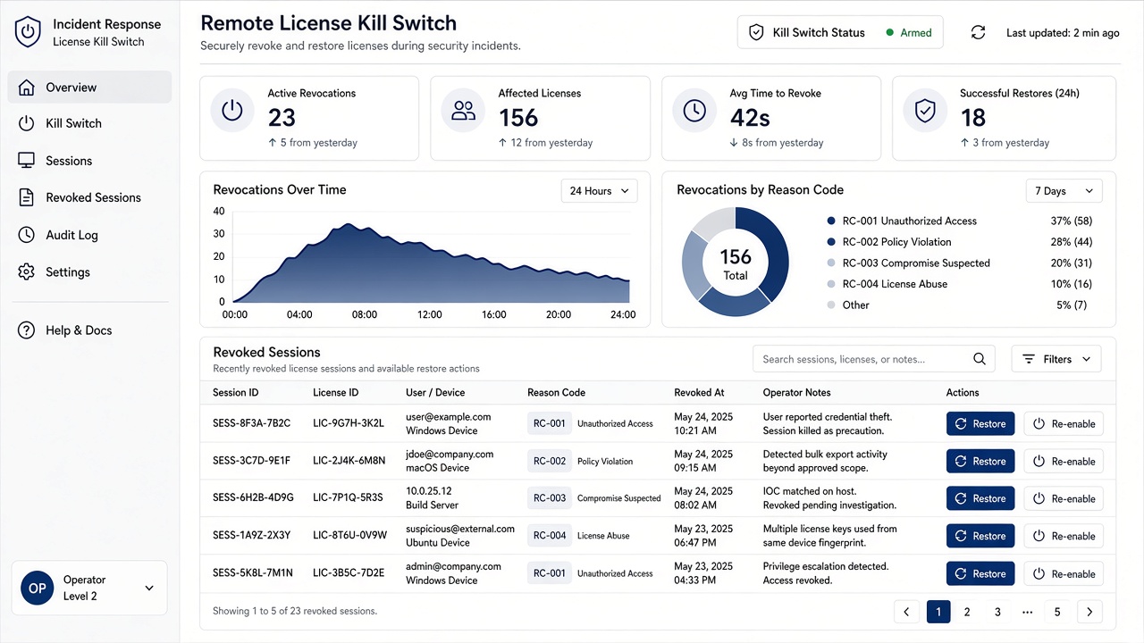Re-enable session SESS-5K8L-7M1N
1144x643 pixels.
point(1064,574)
